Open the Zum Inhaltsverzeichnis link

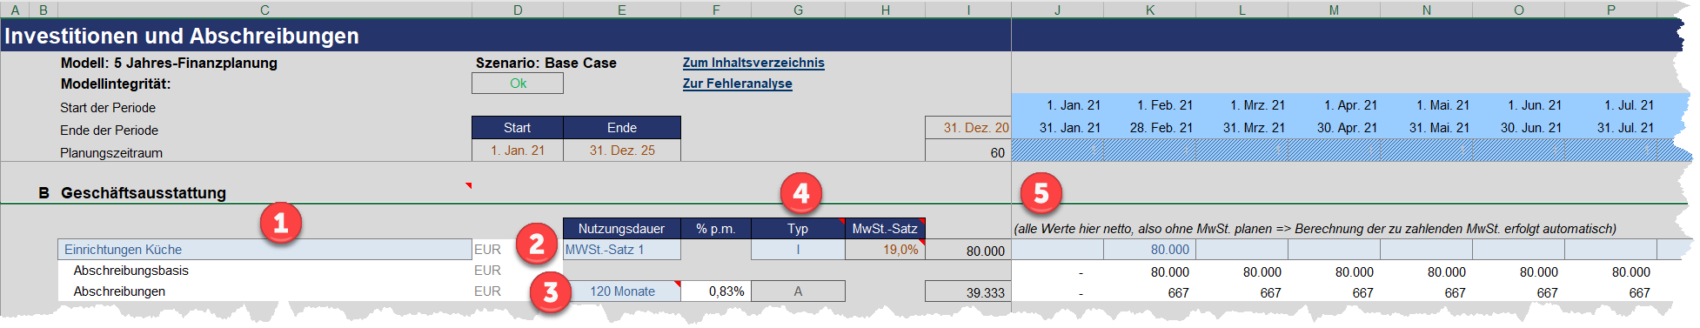[753, 63]
